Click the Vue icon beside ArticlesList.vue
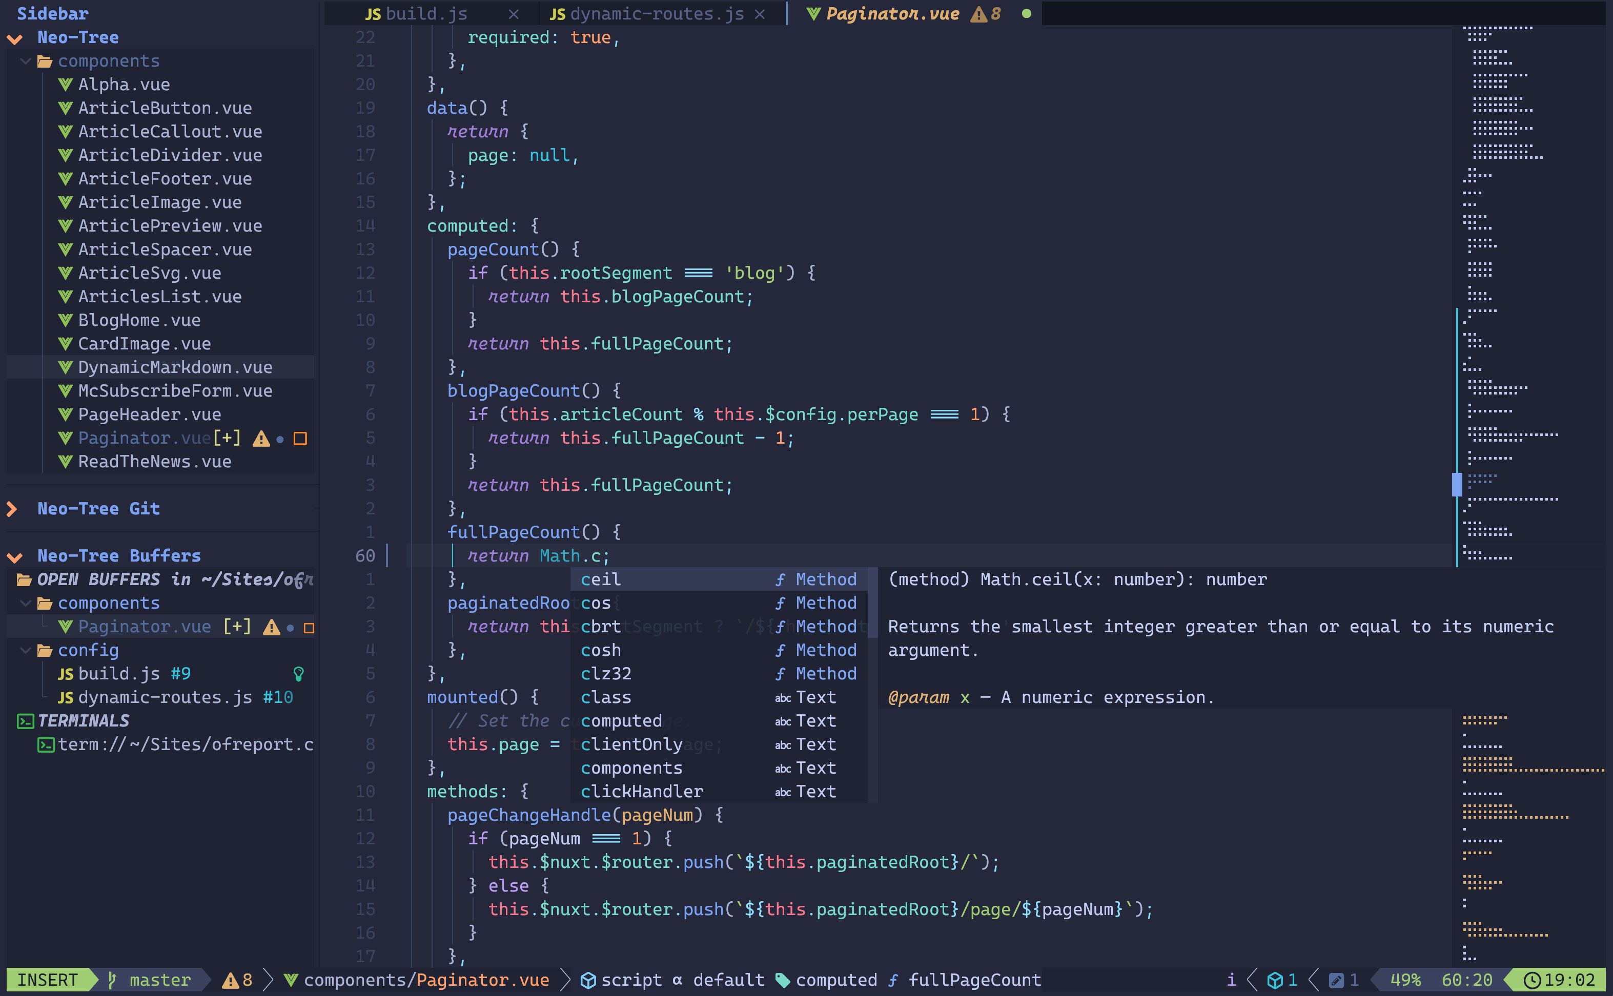The image size is (1613, 996). click(x=65, y=297)
